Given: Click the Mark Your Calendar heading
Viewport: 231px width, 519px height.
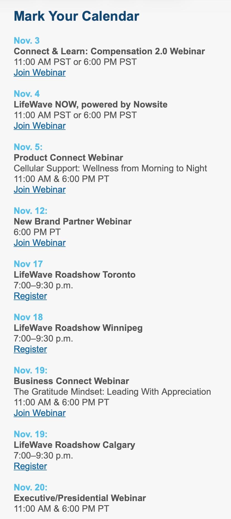Looking at the screenshot, I should (x=76, y=16).
